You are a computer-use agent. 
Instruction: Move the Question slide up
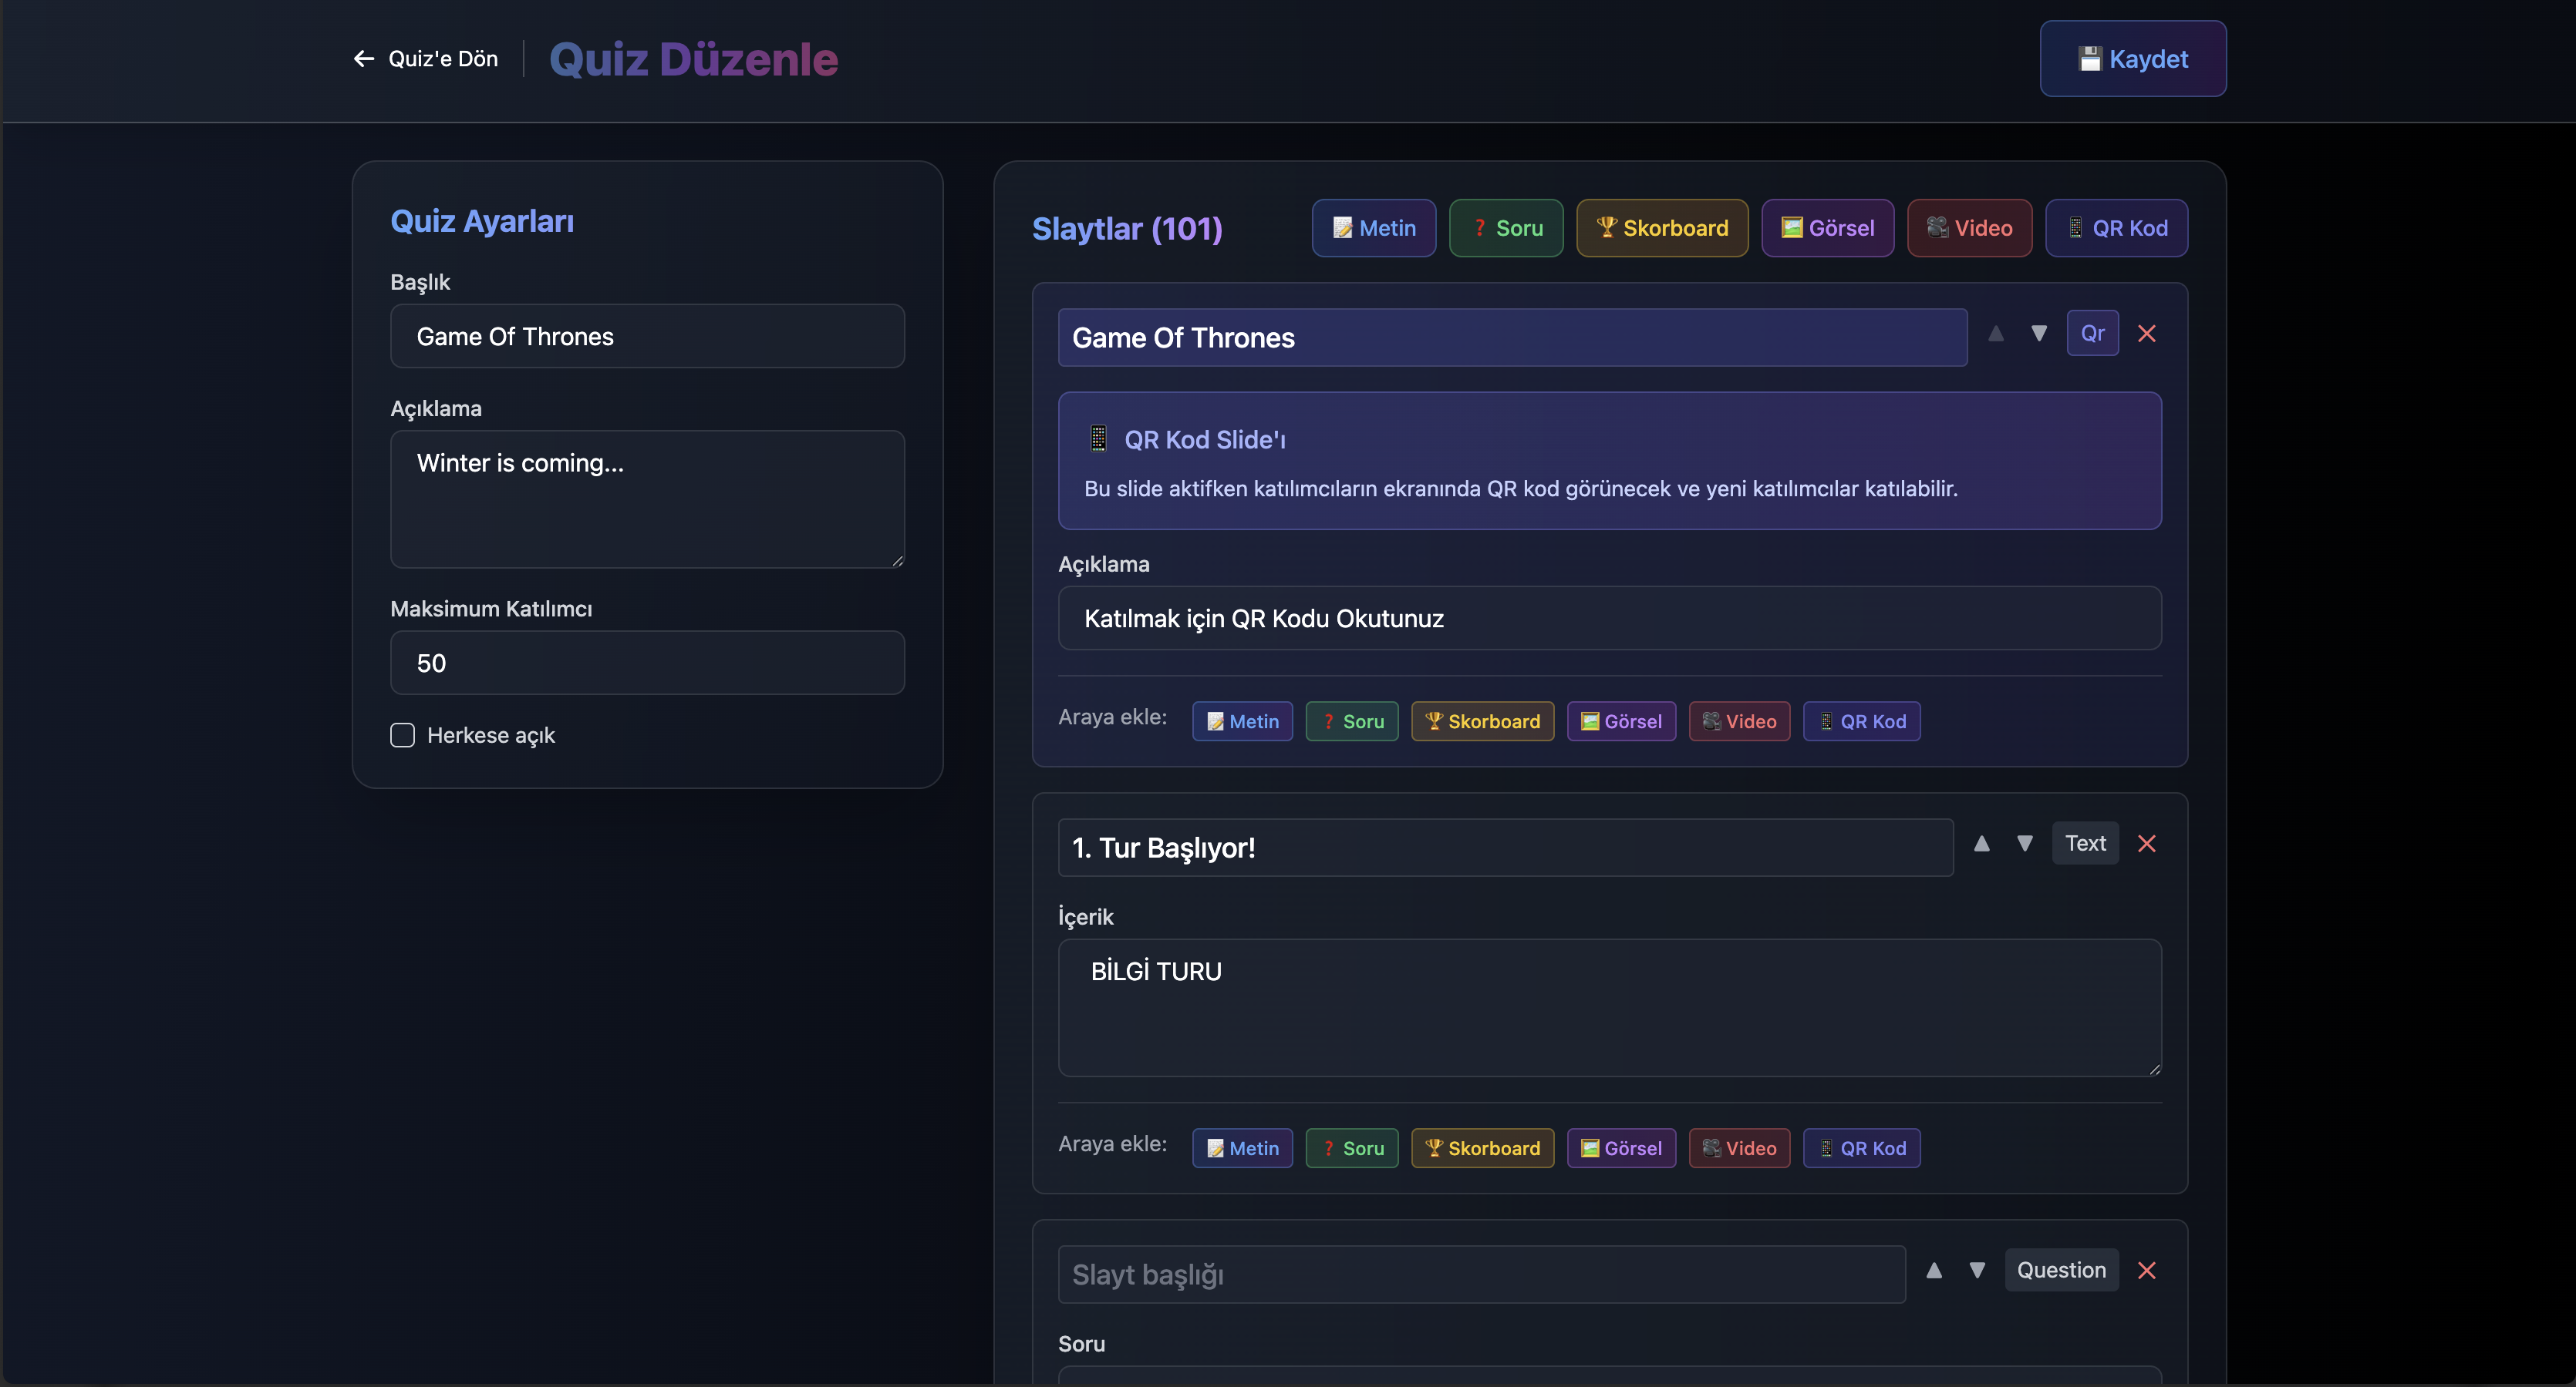1934,1270
